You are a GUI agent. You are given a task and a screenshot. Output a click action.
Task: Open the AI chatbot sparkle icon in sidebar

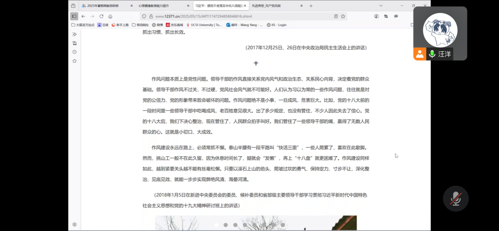[74, 34]
